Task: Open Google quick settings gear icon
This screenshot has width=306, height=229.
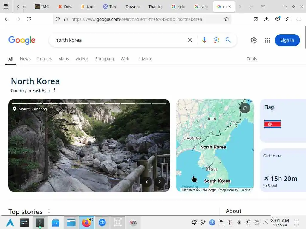Action: click(253, 40)
